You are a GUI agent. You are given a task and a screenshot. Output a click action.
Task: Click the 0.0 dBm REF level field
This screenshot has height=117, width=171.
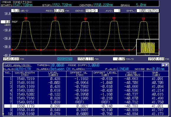pyautogui.click(x=5, y=22)
